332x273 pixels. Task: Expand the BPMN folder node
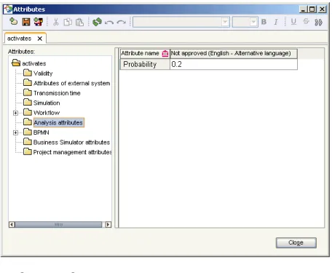pos(16,132)
